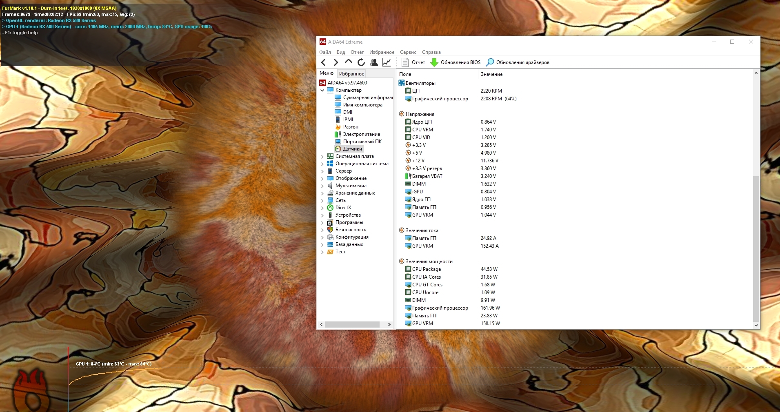Click the tree panel scroll right arrow
Image resolution: width=780 pixels, height=412 pixels.
pos(389,325)
